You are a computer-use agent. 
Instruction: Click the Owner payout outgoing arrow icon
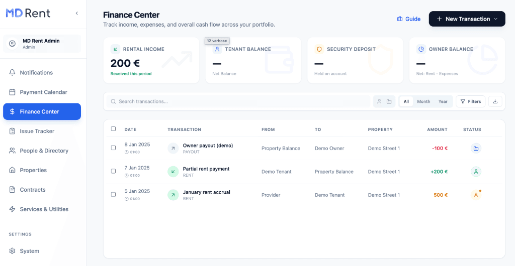click(x=173, y=148)
